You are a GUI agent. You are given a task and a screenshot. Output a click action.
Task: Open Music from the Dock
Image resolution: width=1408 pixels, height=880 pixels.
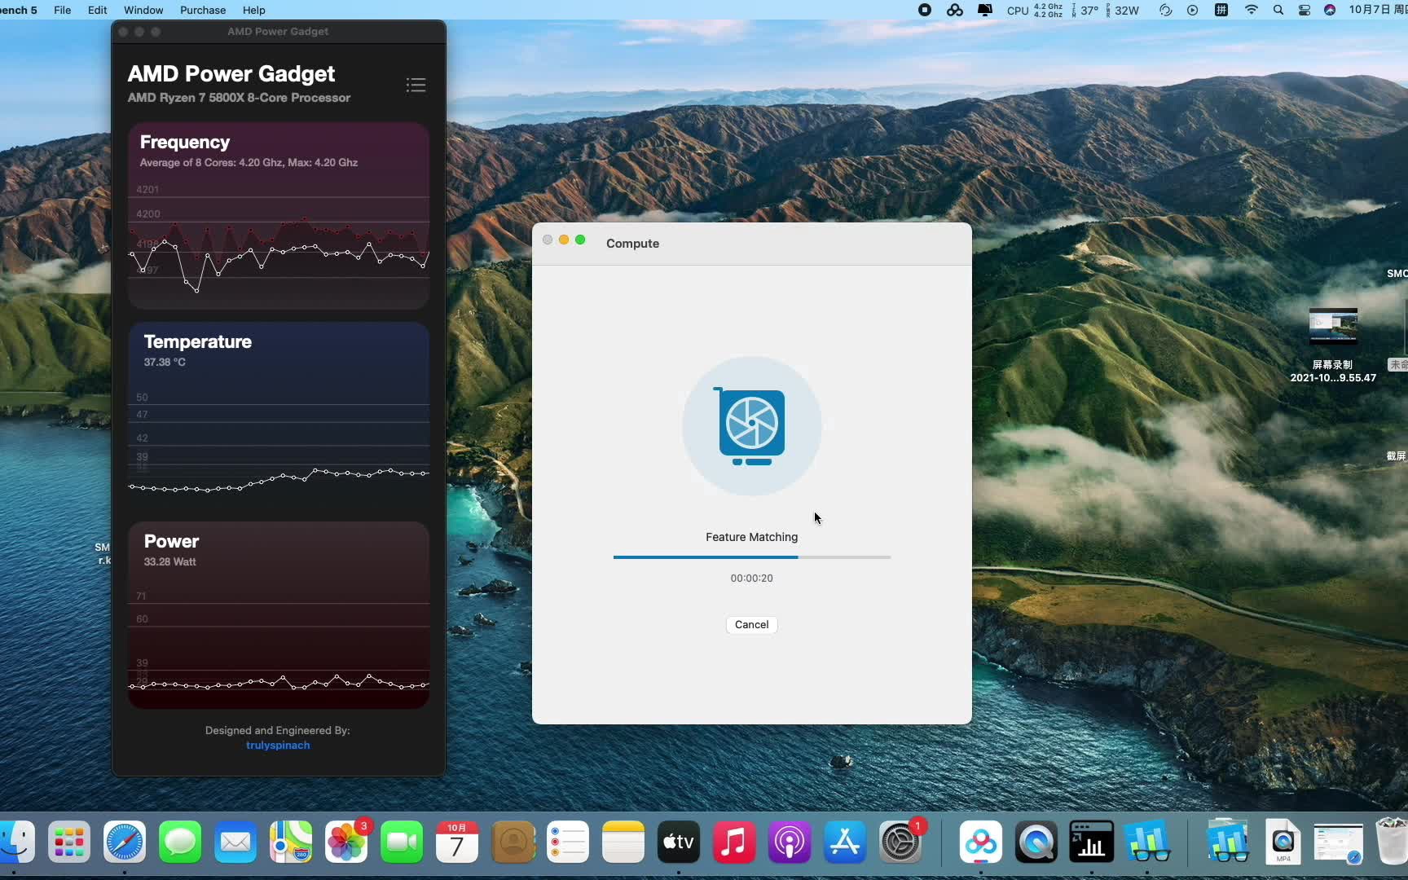(734, 842)
